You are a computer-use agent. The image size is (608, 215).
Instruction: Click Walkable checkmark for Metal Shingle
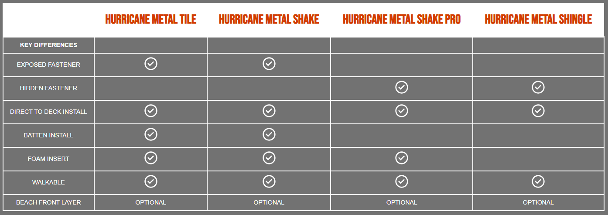pyautogui.click(x=538, y=181)
